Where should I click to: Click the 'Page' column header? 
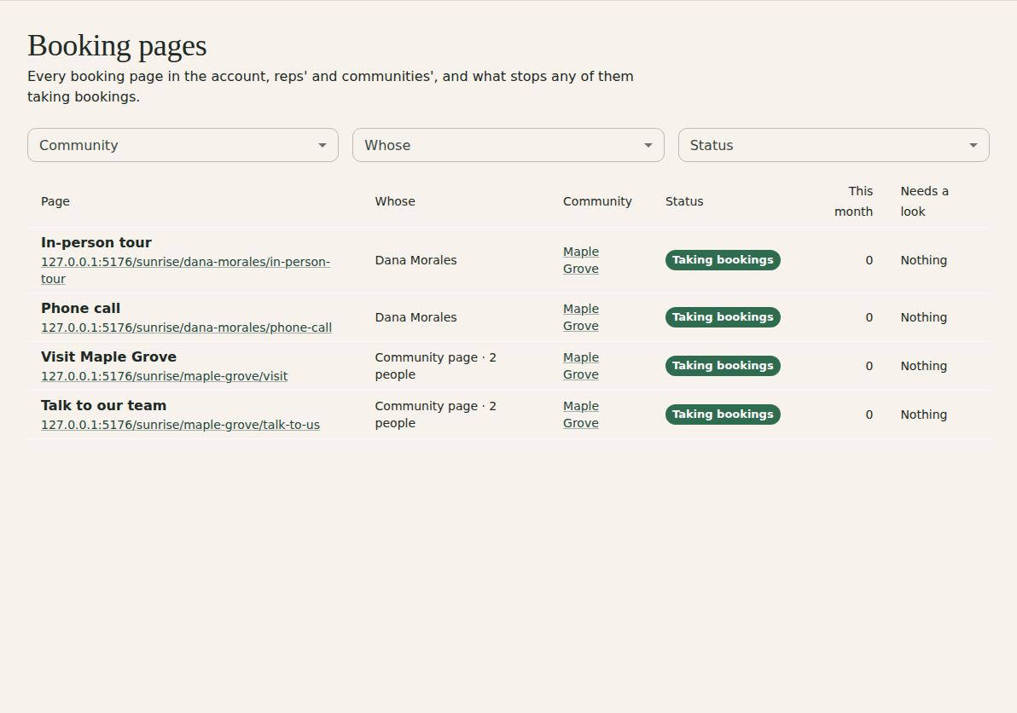[x=55, y=201]
